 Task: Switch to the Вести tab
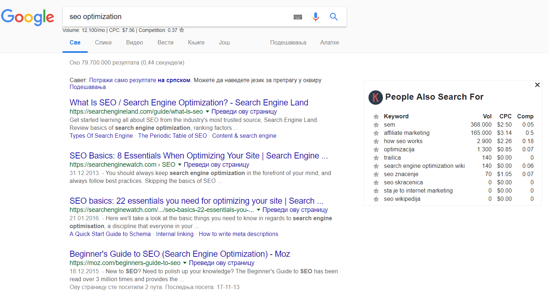tap(165, 42)
